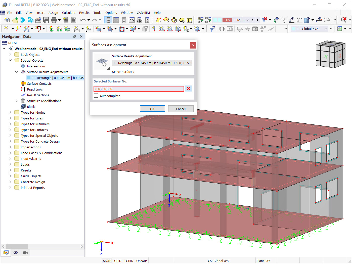Click the open model folder icon
This screenshot has height=264, width=352.
tap(15, 20)
